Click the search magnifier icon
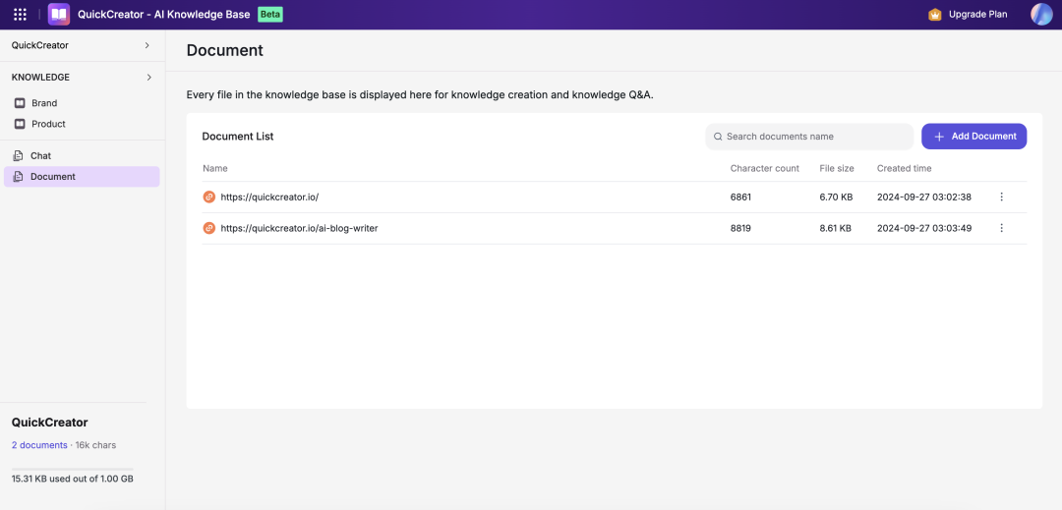Screen dimensions: 1062x510 [x=718, y=137]
